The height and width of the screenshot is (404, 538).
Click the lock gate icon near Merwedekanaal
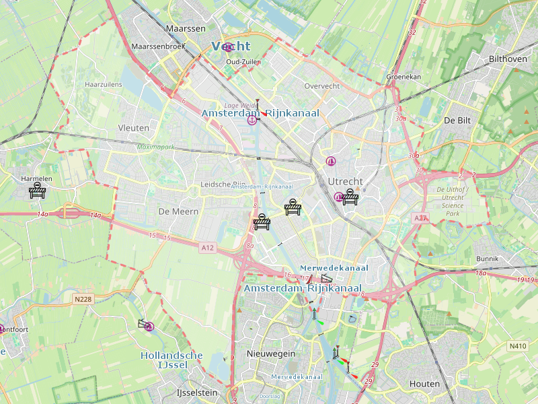326,279
